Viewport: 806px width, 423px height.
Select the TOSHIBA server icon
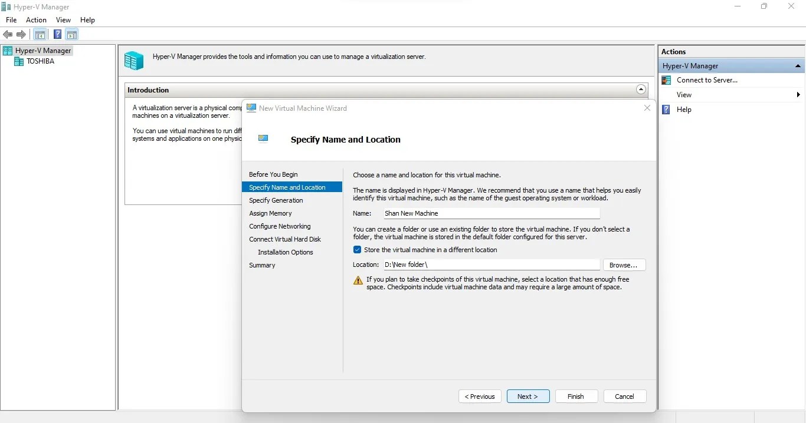tap(19, 61)
